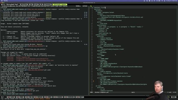The width and height of the screenshot is (178, 100).
Task: Click the 'Already up to date.' line
Action: tap(8, 92)
